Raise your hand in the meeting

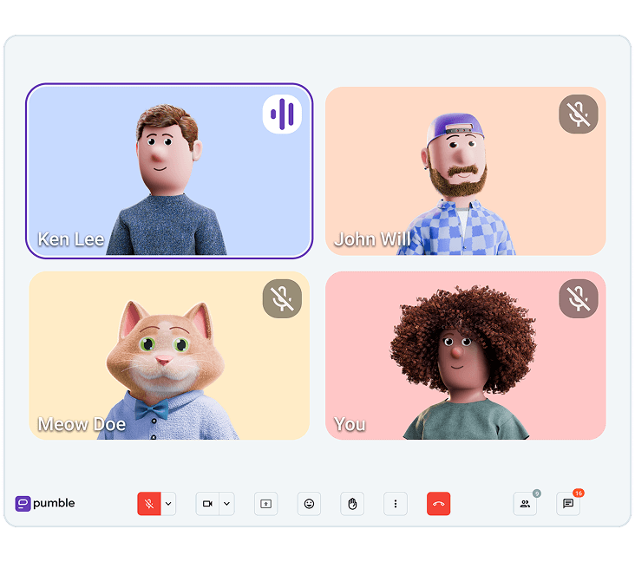coord(352,504)
